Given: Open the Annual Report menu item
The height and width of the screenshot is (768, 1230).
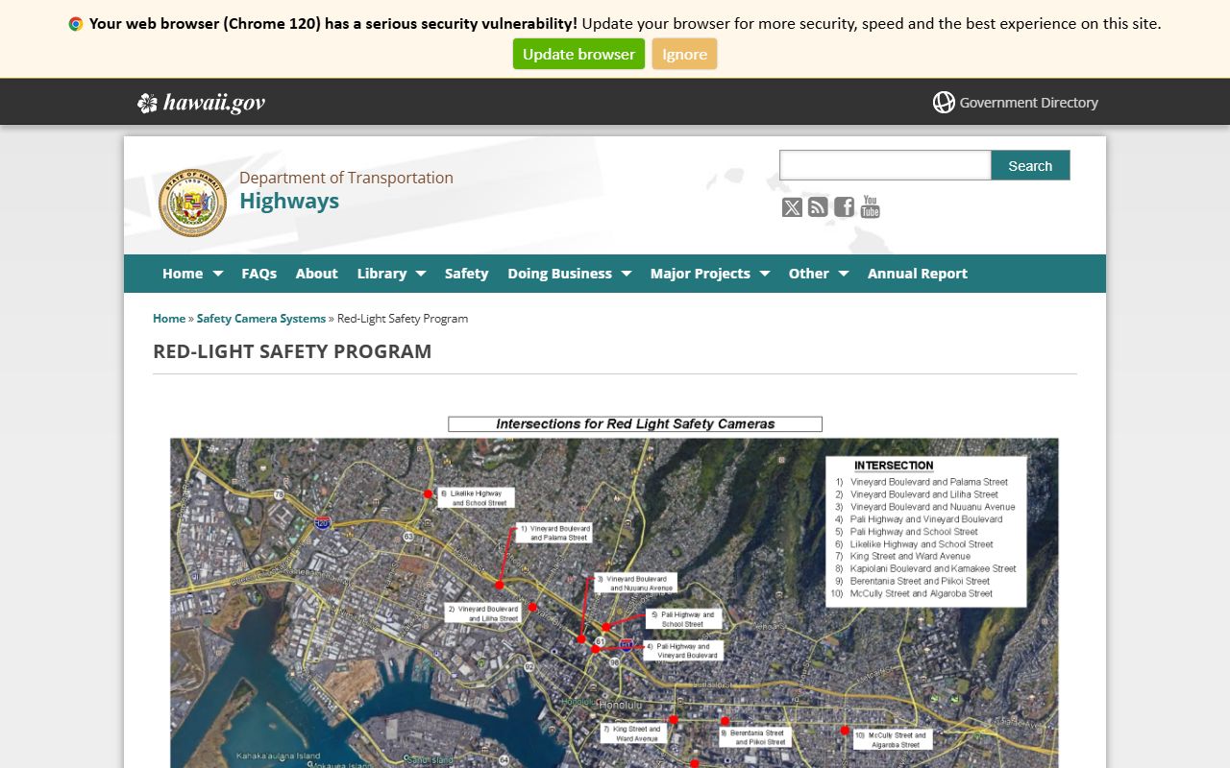Looking at the screenshot, I should [917, 274].
